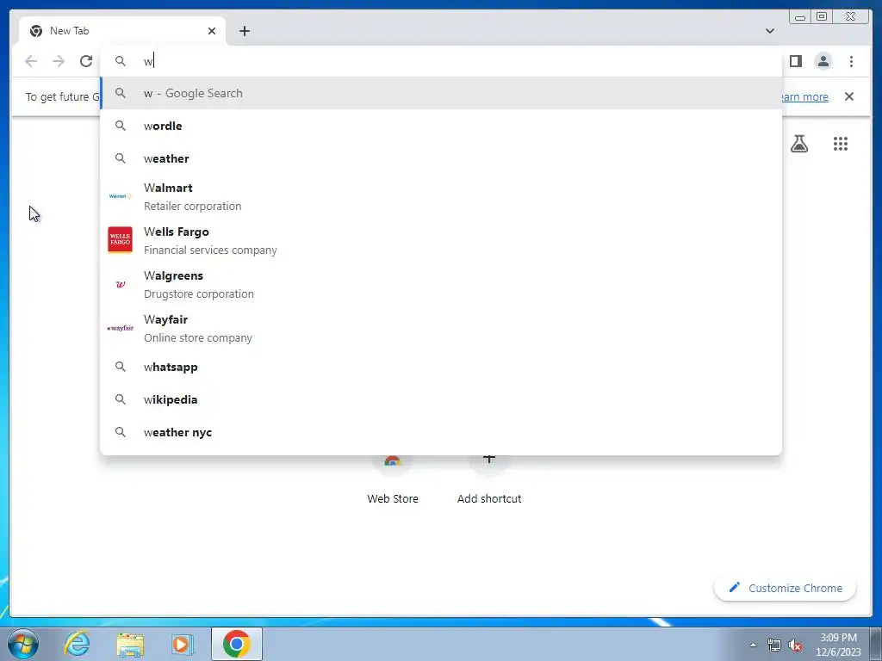Click the Chrome taskbar button
This screenshot has width=882, height=661.
[237, 644]
